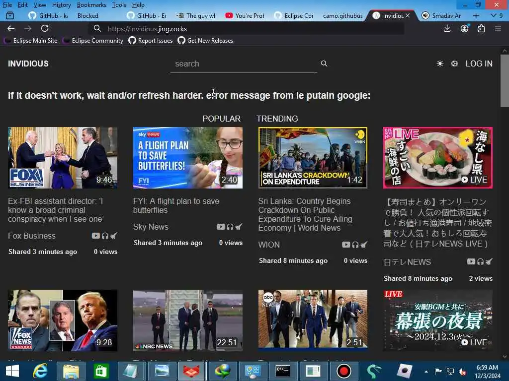The width and height of the screenshot is (509, 381).
Task: Open the INVIDIOUS home link
Action: (x=28, y=63)
